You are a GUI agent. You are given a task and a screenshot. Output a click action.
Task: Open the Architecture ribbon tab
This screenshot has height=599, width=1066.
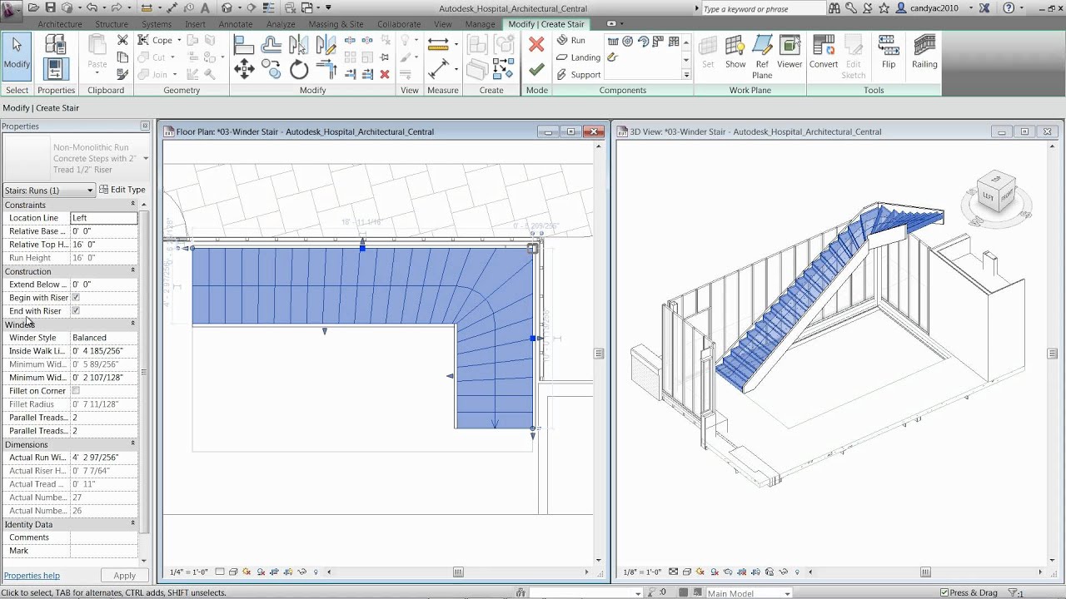pos(60,24)
